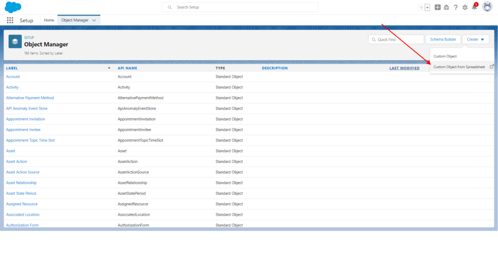Viewport: 498px width, 256px height.
Task: Click Standard Object type in Account row
Action: click(x=229, y=76)
